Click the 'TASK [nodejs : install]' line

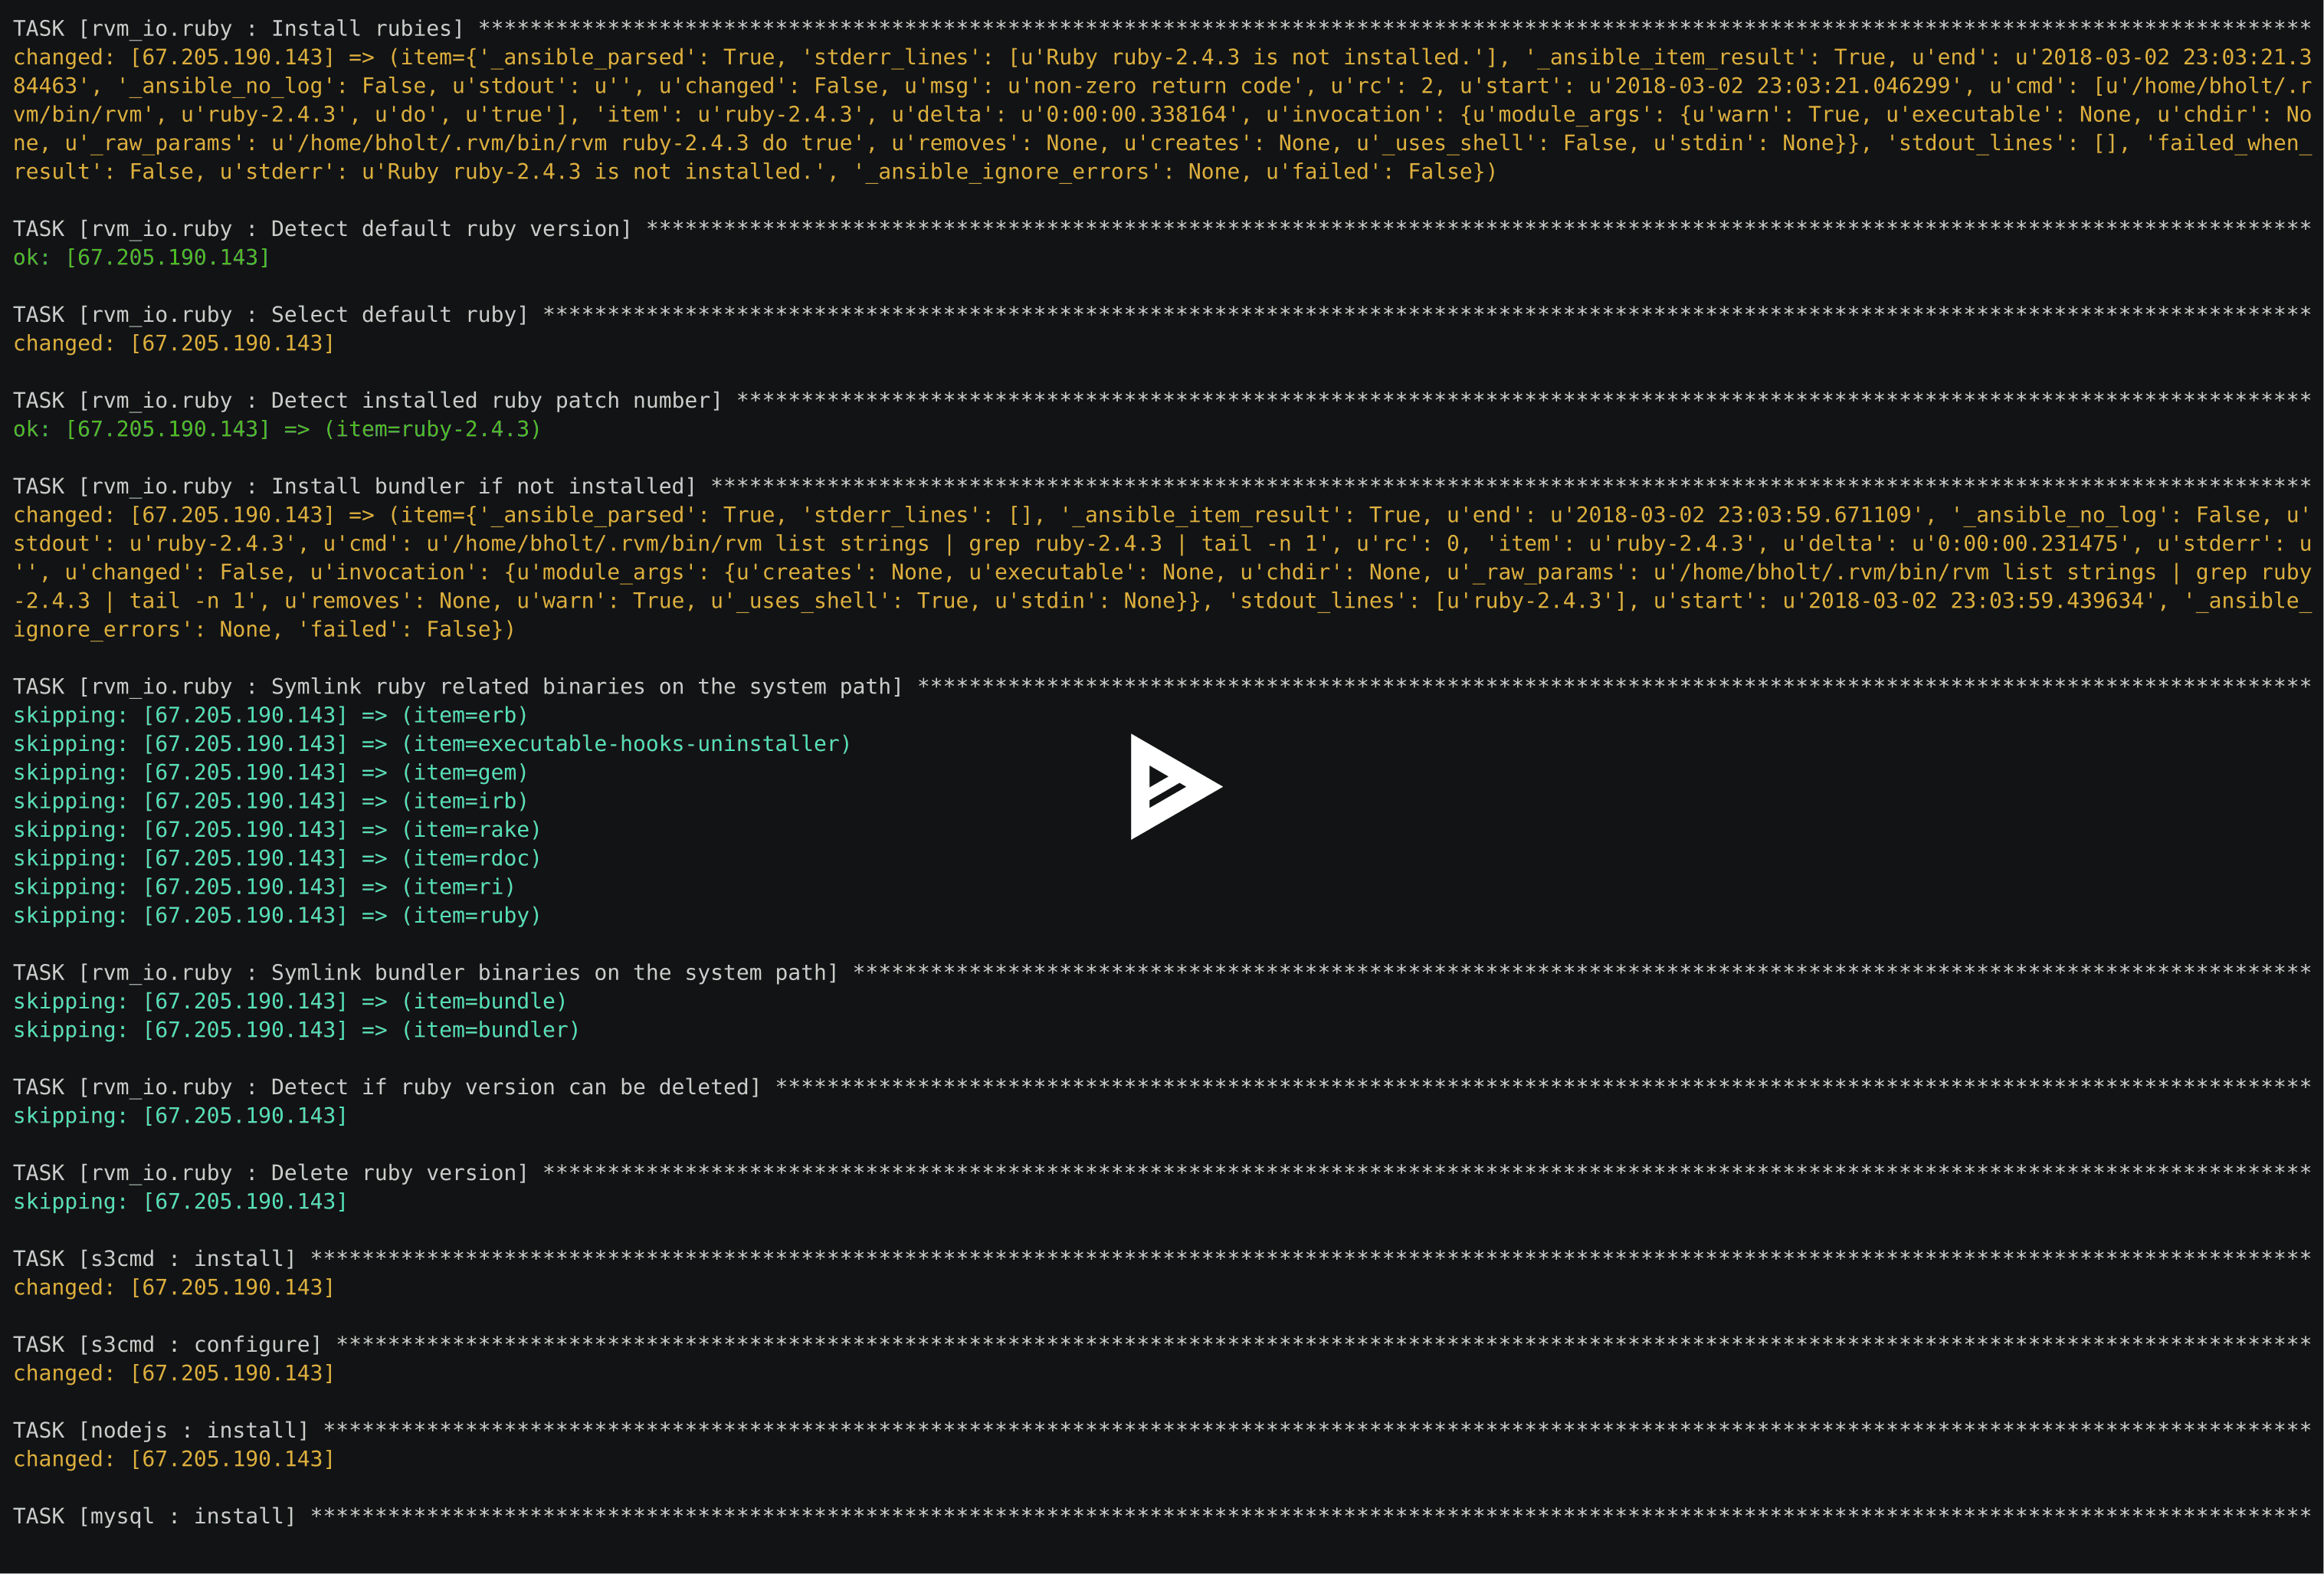[1162, 1431]
